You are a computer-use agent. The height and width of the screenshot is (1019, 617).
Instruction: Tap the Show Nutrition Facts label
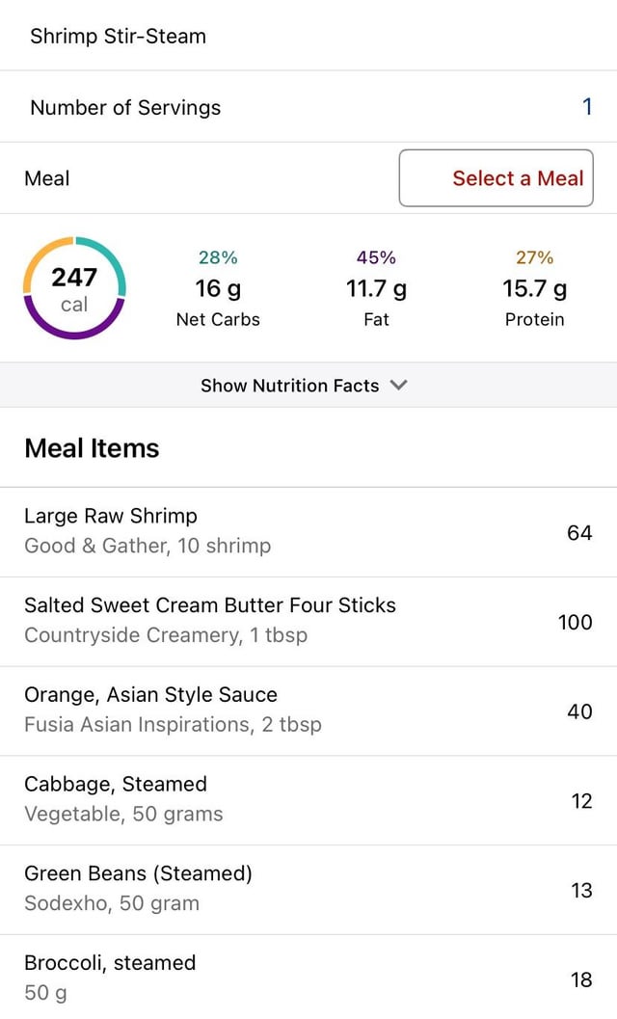point(289,386)
